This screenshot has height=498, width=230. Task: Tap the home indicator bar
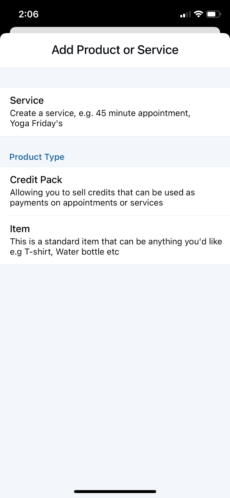115,491
